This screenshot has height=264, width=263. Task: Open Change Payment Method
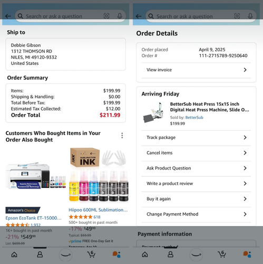point(196,214)
